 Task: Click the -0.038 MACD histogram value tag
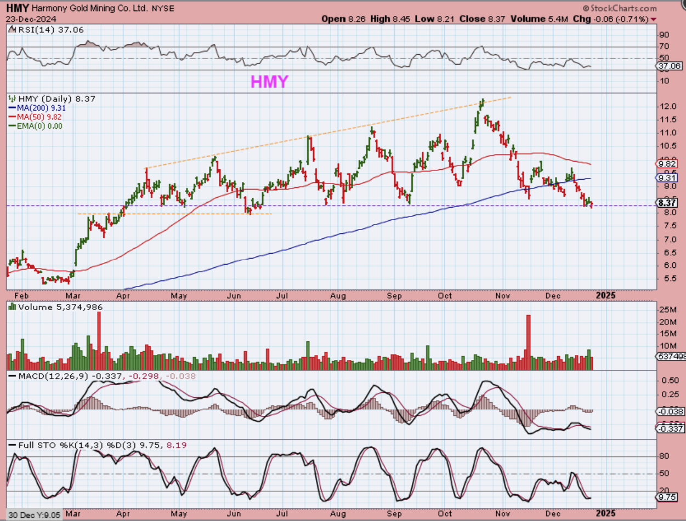[x=670, y=411]
